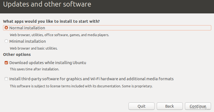Uncheck the Download updates while installing checkbox

6,63
